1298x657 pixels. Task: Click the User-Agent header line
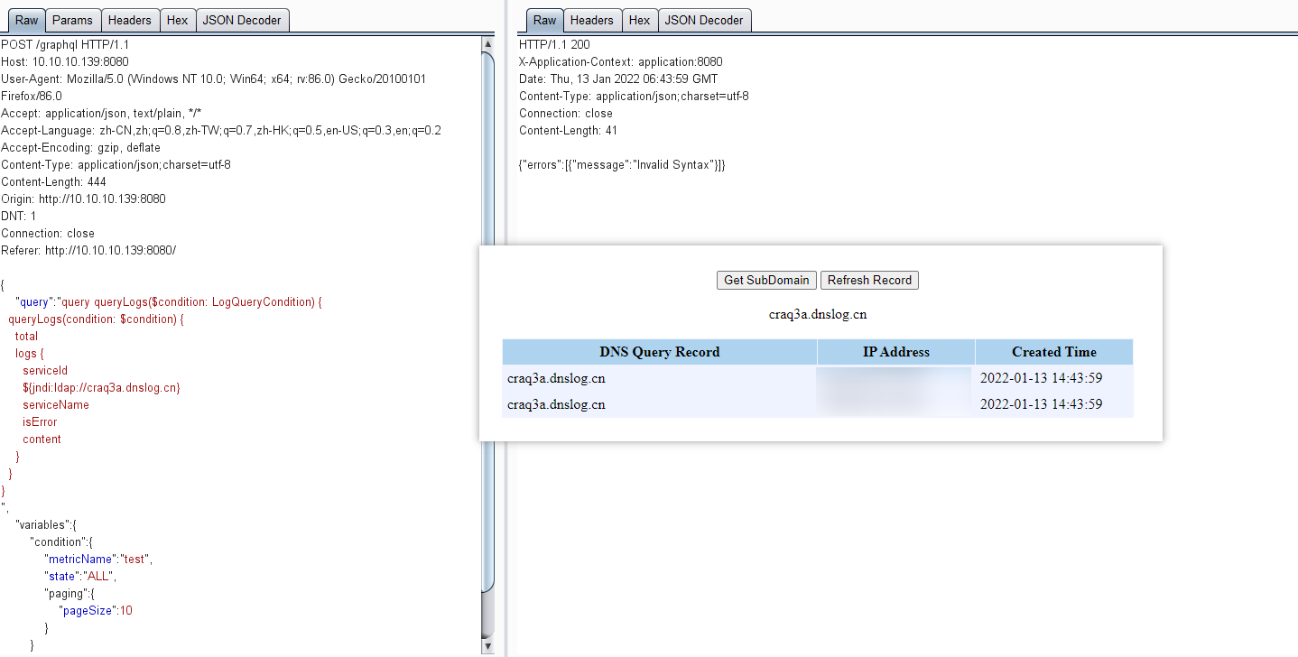pos(214,88)
